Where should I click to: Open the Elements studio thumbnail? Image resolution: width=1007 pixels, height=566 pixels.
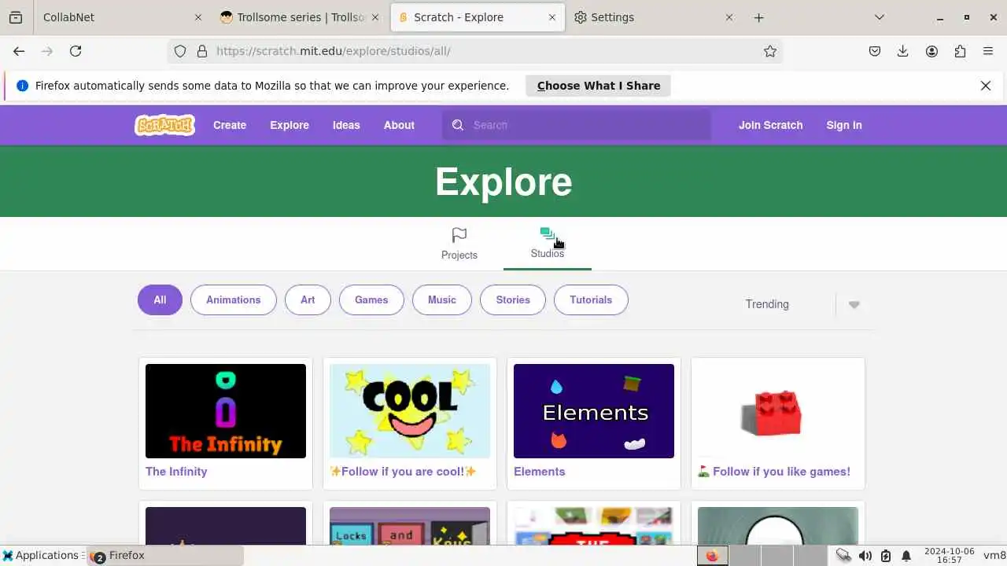coord(594,411)
